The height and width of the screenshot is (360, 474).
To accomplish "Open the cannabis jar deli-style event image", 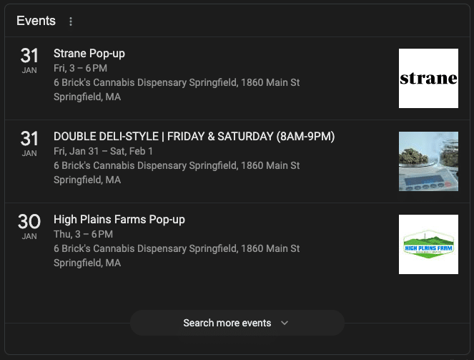I will click(x=428, y=161).
